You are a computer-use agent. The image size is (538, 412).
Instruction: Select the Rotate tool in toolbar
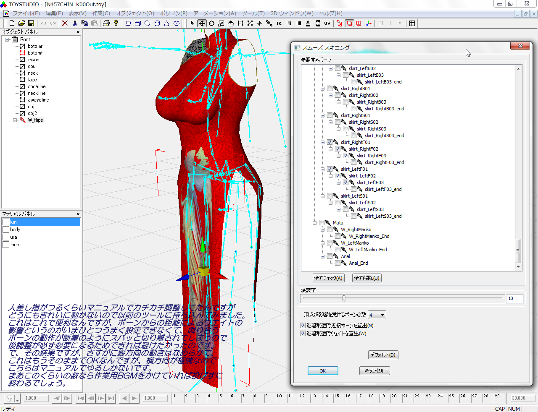pos(211,23)
